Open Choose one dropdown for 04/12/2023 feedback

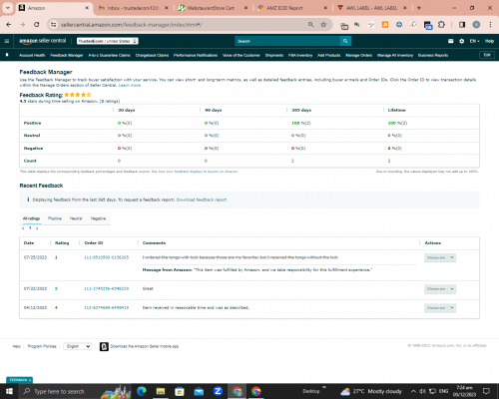pyautogui.click(x=440, y=308)
